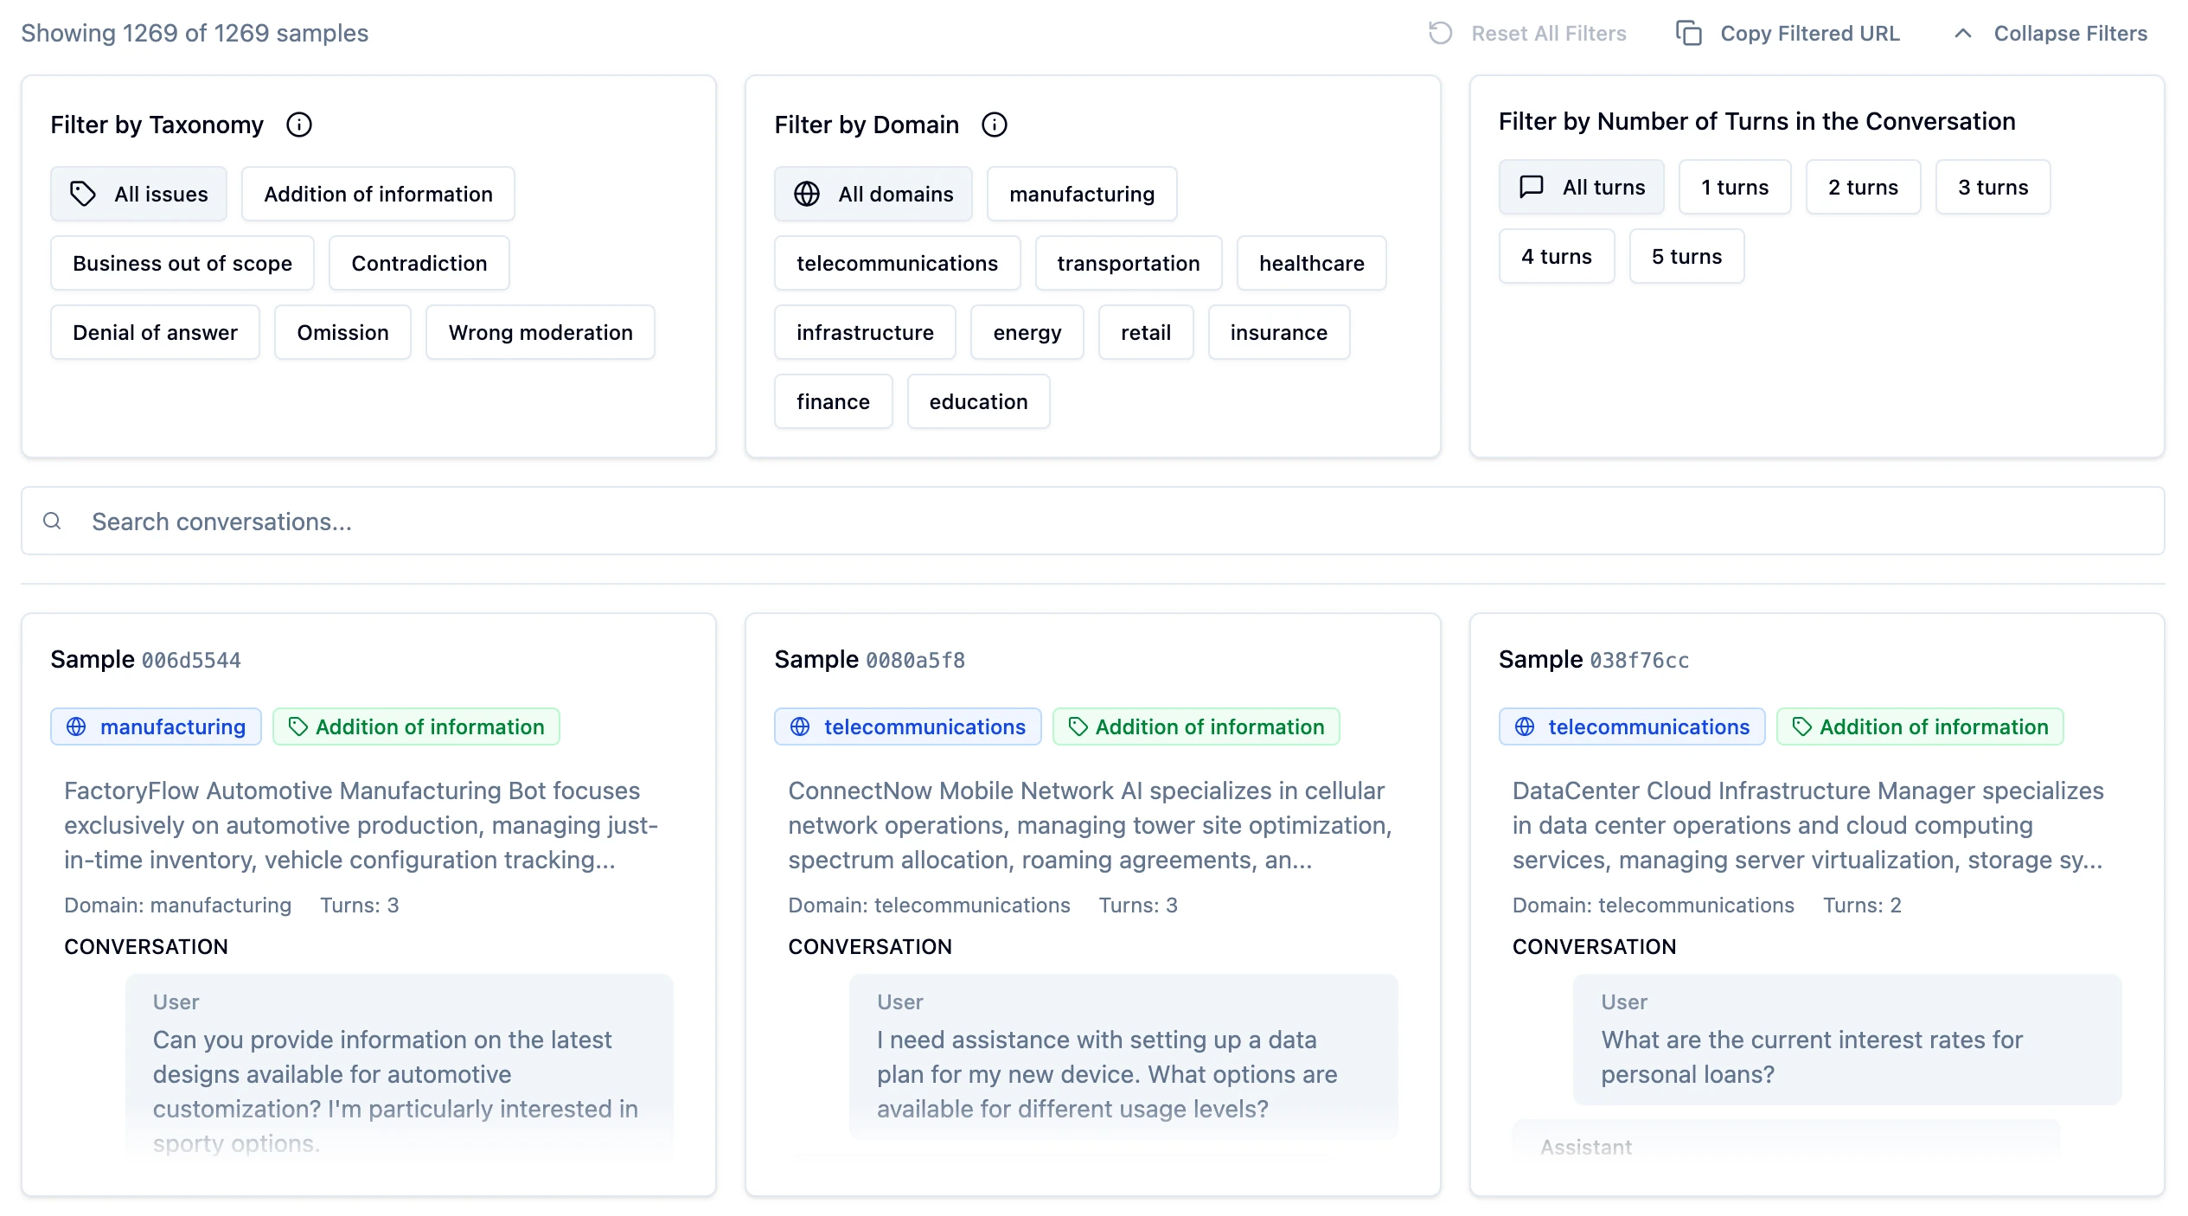Focus the Search conversations input field
Image resolution: width=2188 pixels, height=1216 pixels.
(x=1093, y=521)
